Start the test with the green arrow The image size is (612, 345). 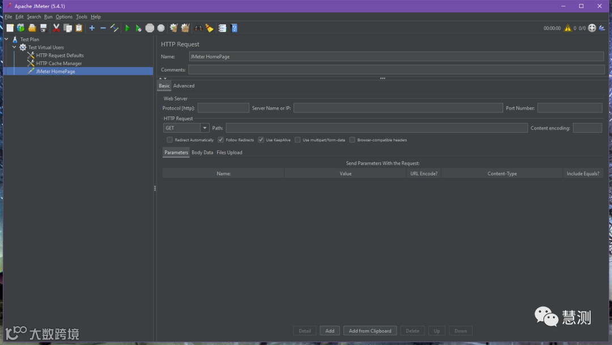tap(127, 28)
